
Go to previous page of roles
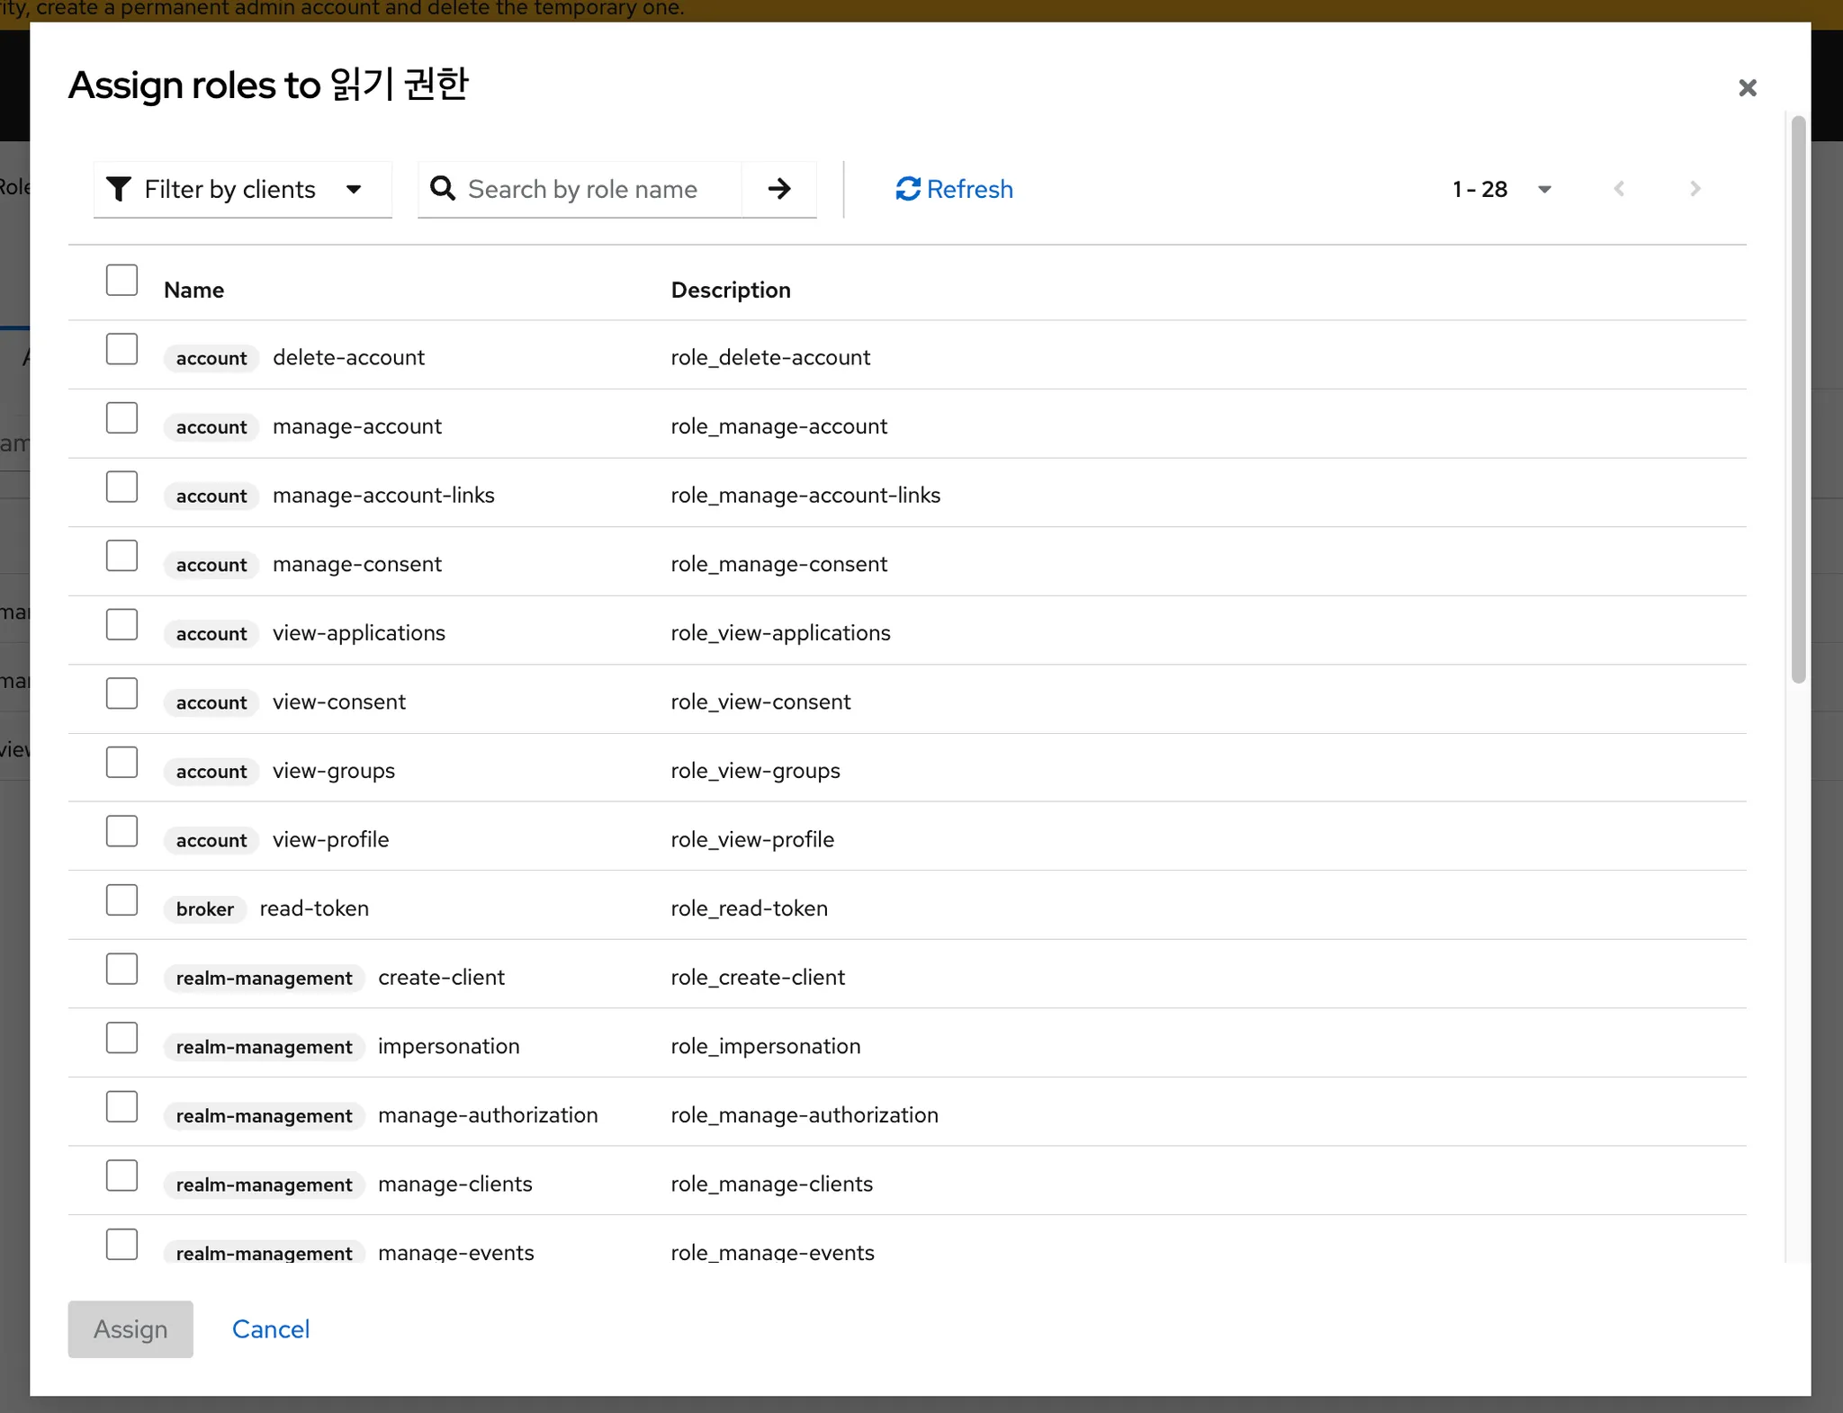point(1619,189)
